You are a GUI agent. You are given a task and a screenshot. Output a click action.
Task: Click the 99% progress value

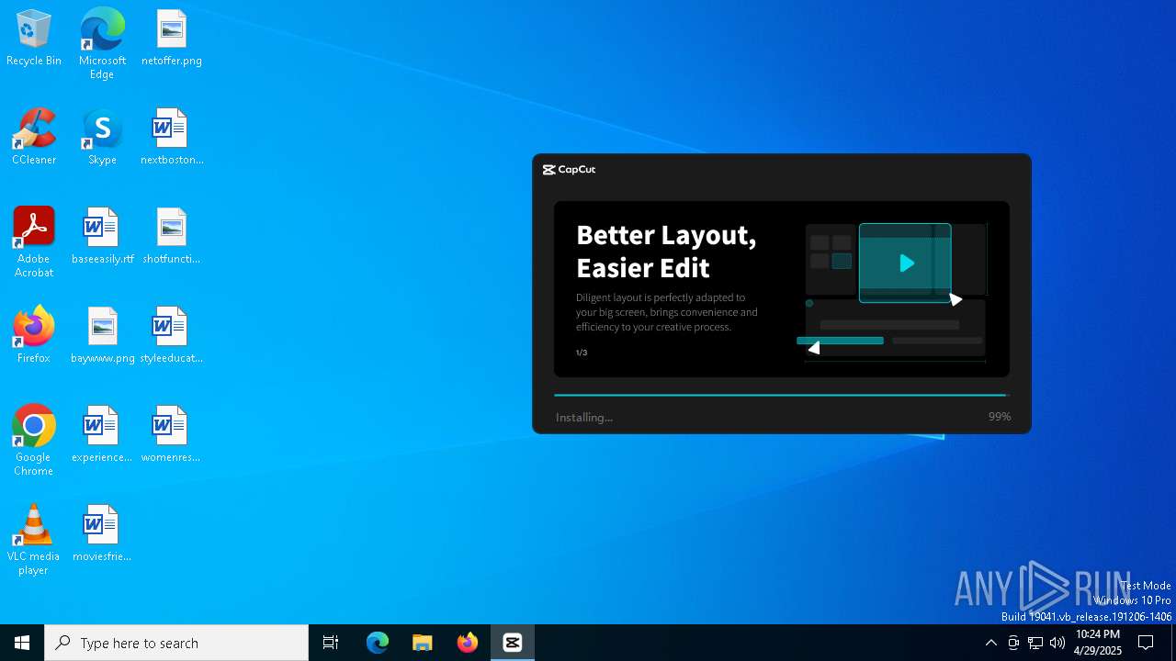1000,417
